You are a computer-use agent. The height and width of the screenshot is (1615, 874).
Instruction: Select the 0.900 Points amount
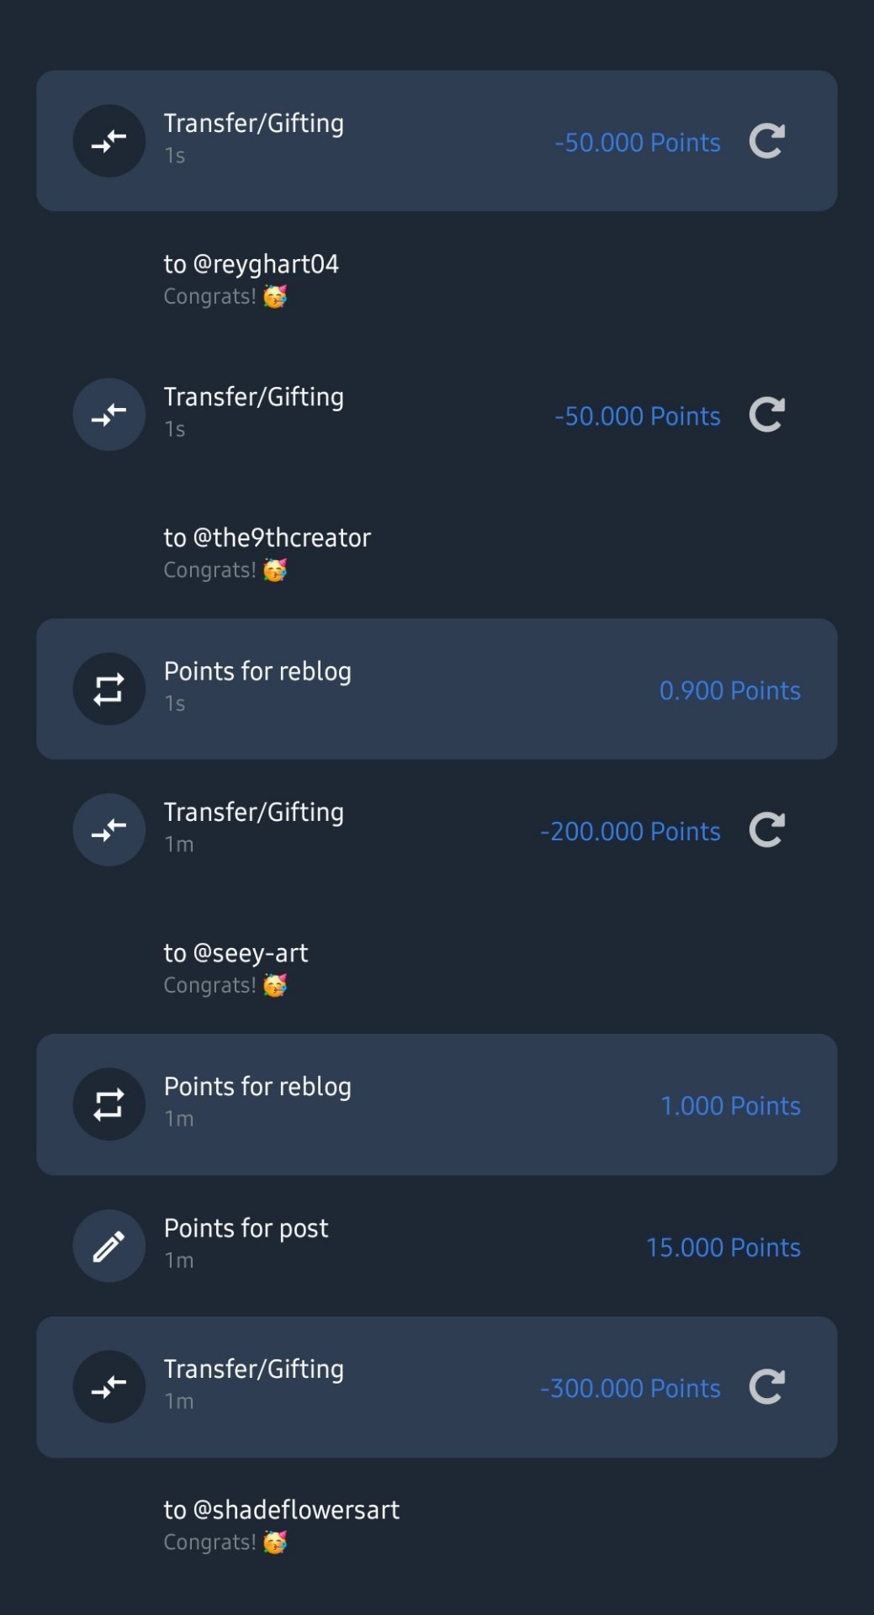click(729, 691)
